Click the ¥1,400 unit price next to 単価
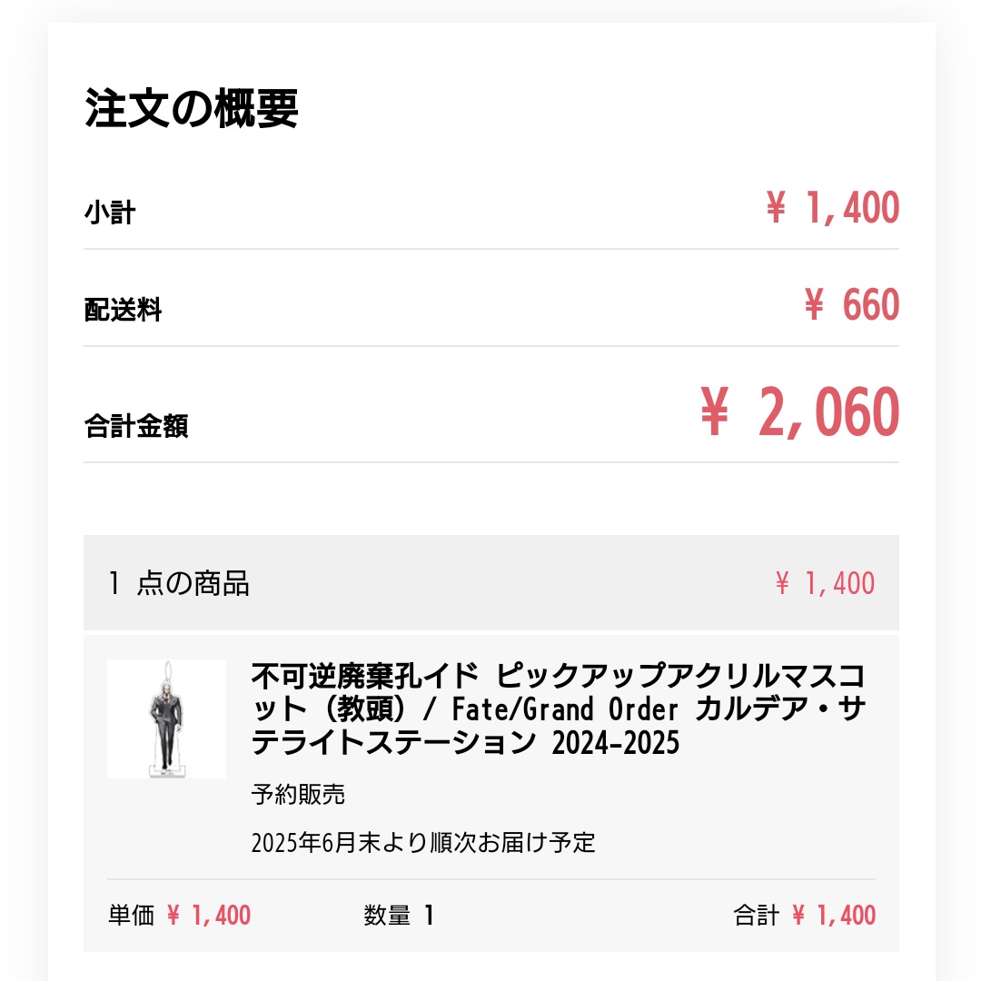 [x=209, y=916]
